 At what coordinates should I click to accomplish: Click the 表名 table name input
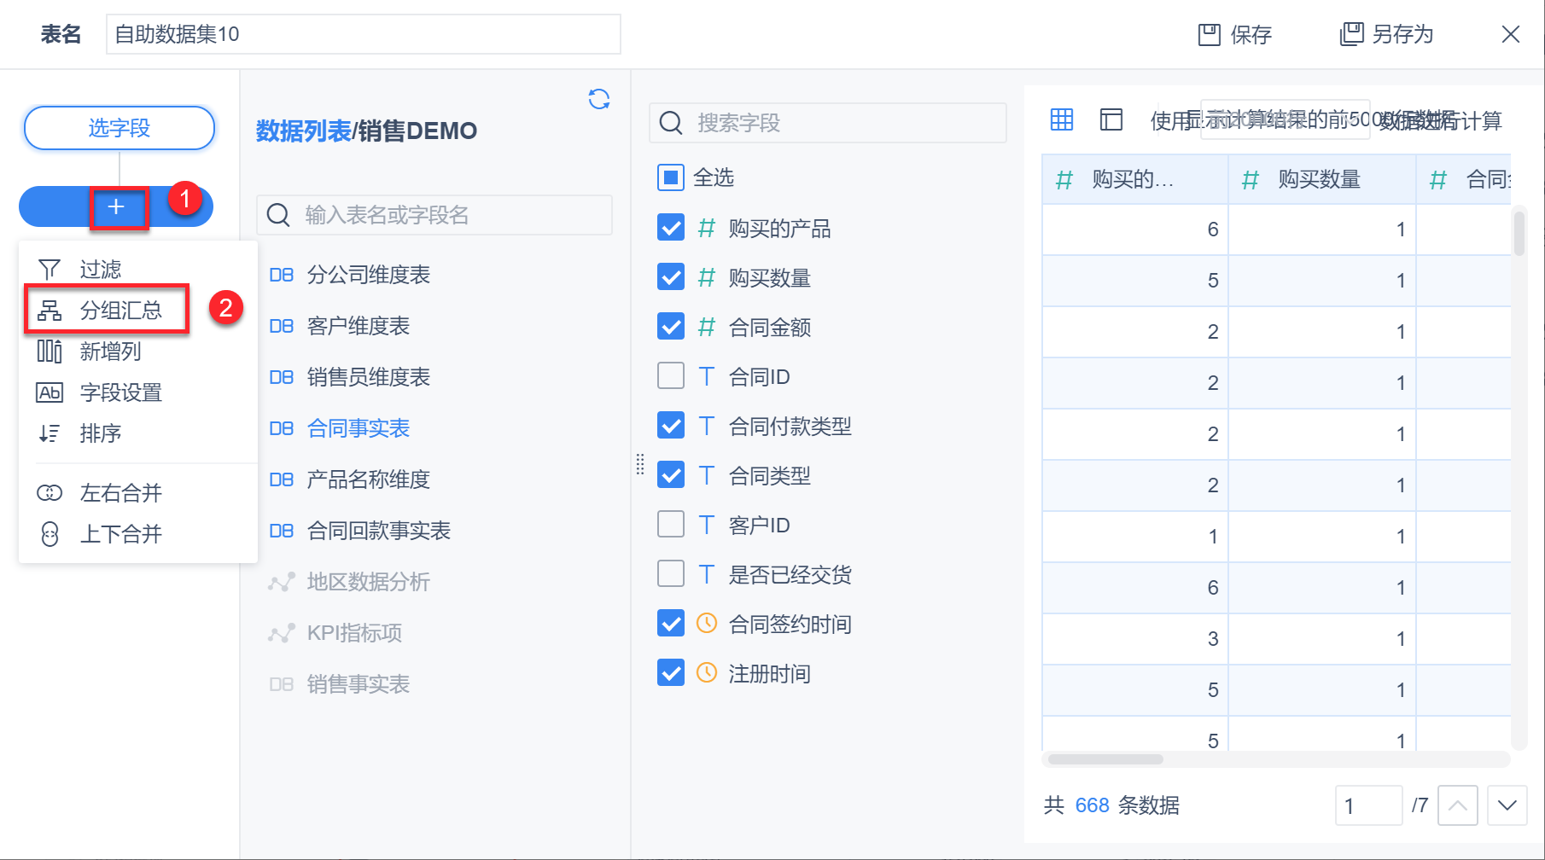(363, 34)
